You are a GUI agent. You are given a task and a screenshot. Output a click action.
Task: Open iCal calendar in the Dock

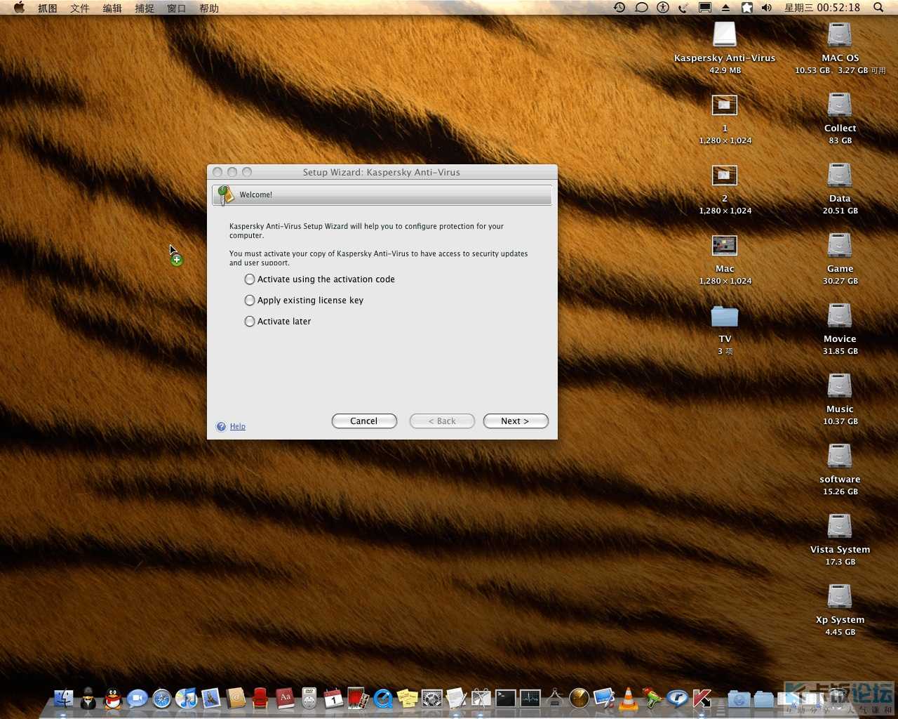pos(334,698)
